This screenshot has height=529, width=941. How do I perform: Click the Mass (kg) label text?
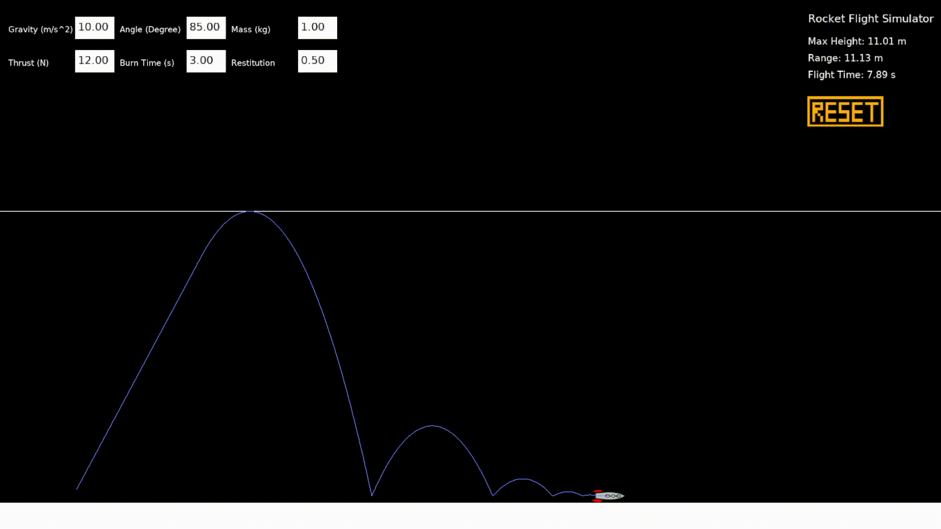tap(250, 29)
